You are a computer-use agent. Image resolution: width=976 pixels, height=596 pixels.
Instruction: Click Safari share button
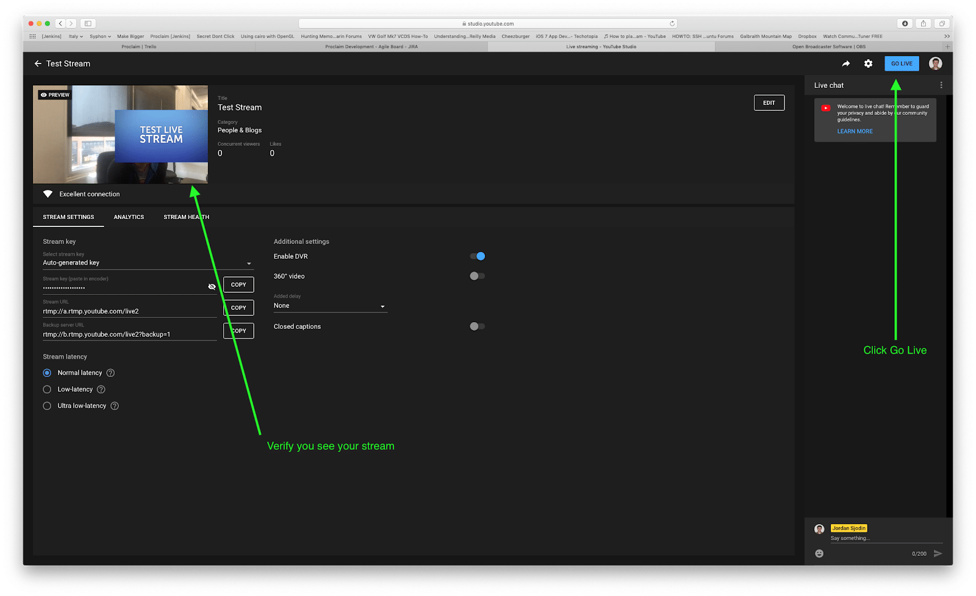924,23
